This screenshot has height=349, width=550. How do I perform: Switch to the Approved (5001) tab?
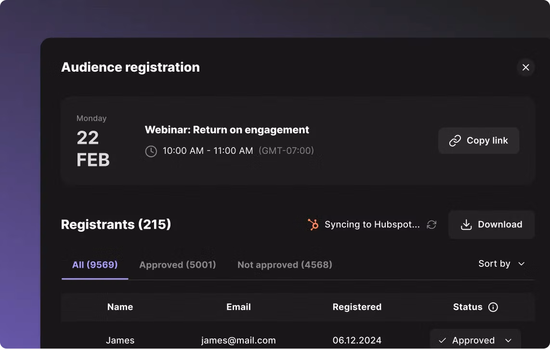click(x=177, y=264)
